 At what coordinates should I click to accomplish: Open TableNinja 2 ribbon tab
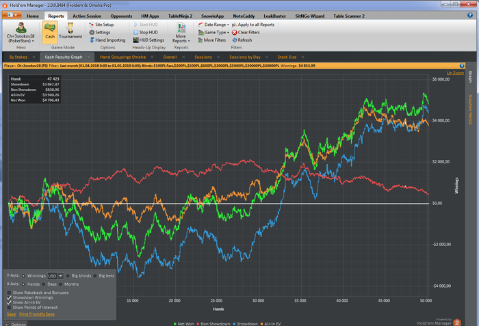coord(180,16)
